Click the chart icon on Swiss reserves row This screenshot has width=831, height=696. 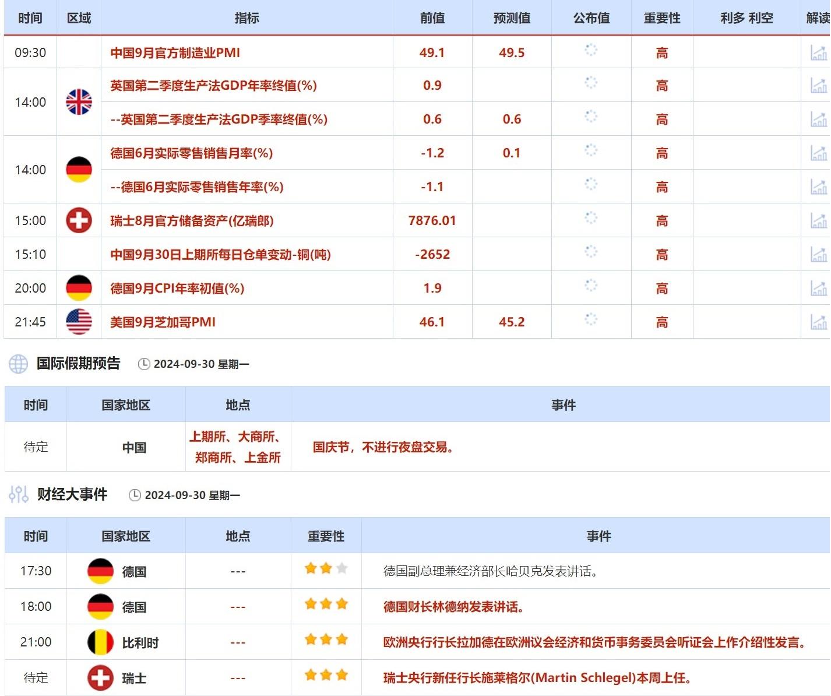click(818, 220)
